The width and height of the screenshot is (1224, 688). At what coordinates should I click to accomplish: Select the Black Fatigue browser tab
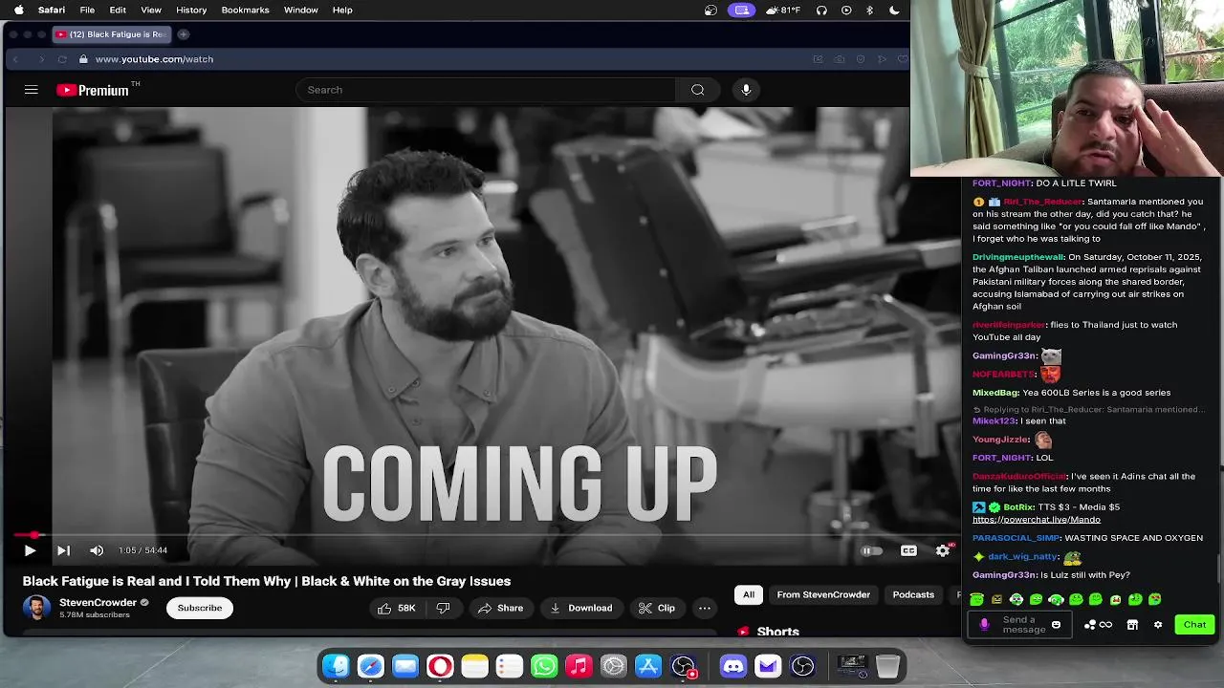click(111, 34)
